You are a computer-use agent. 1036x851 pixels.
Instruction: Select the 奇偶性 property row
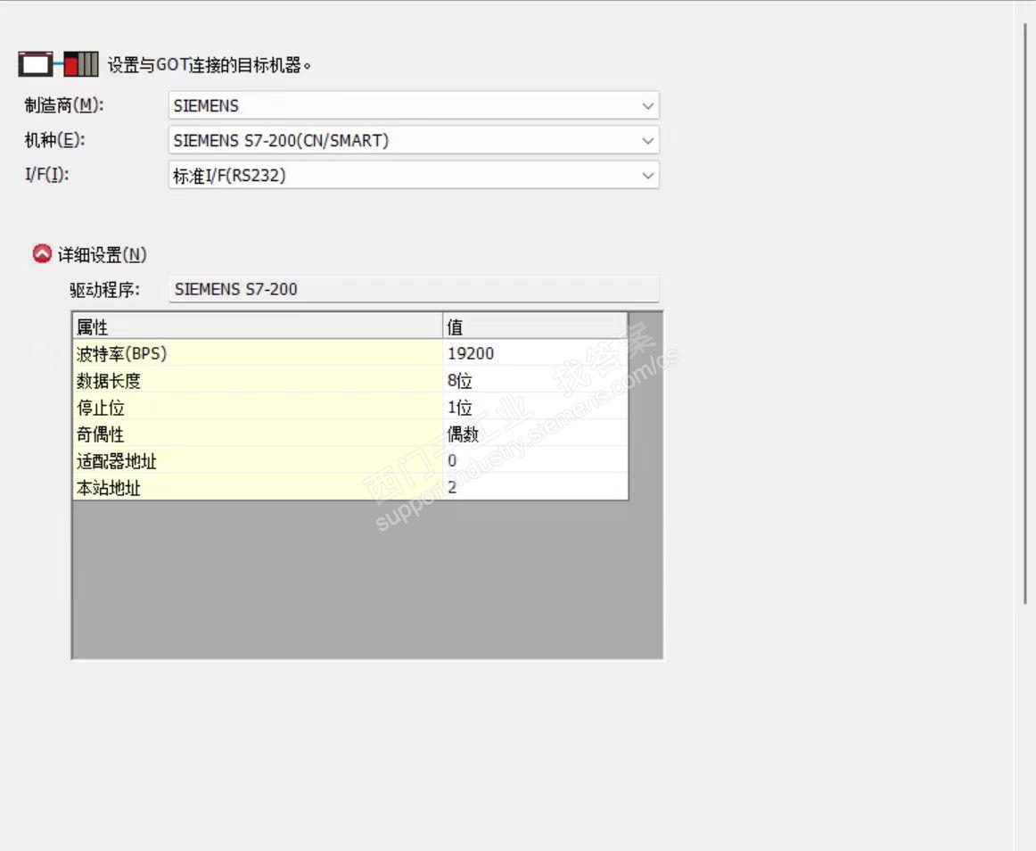[x=350, y=434]
